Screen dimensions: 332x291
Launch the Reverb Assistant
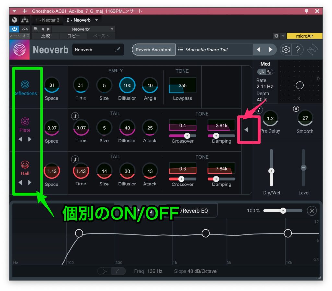tap(153, 50)
